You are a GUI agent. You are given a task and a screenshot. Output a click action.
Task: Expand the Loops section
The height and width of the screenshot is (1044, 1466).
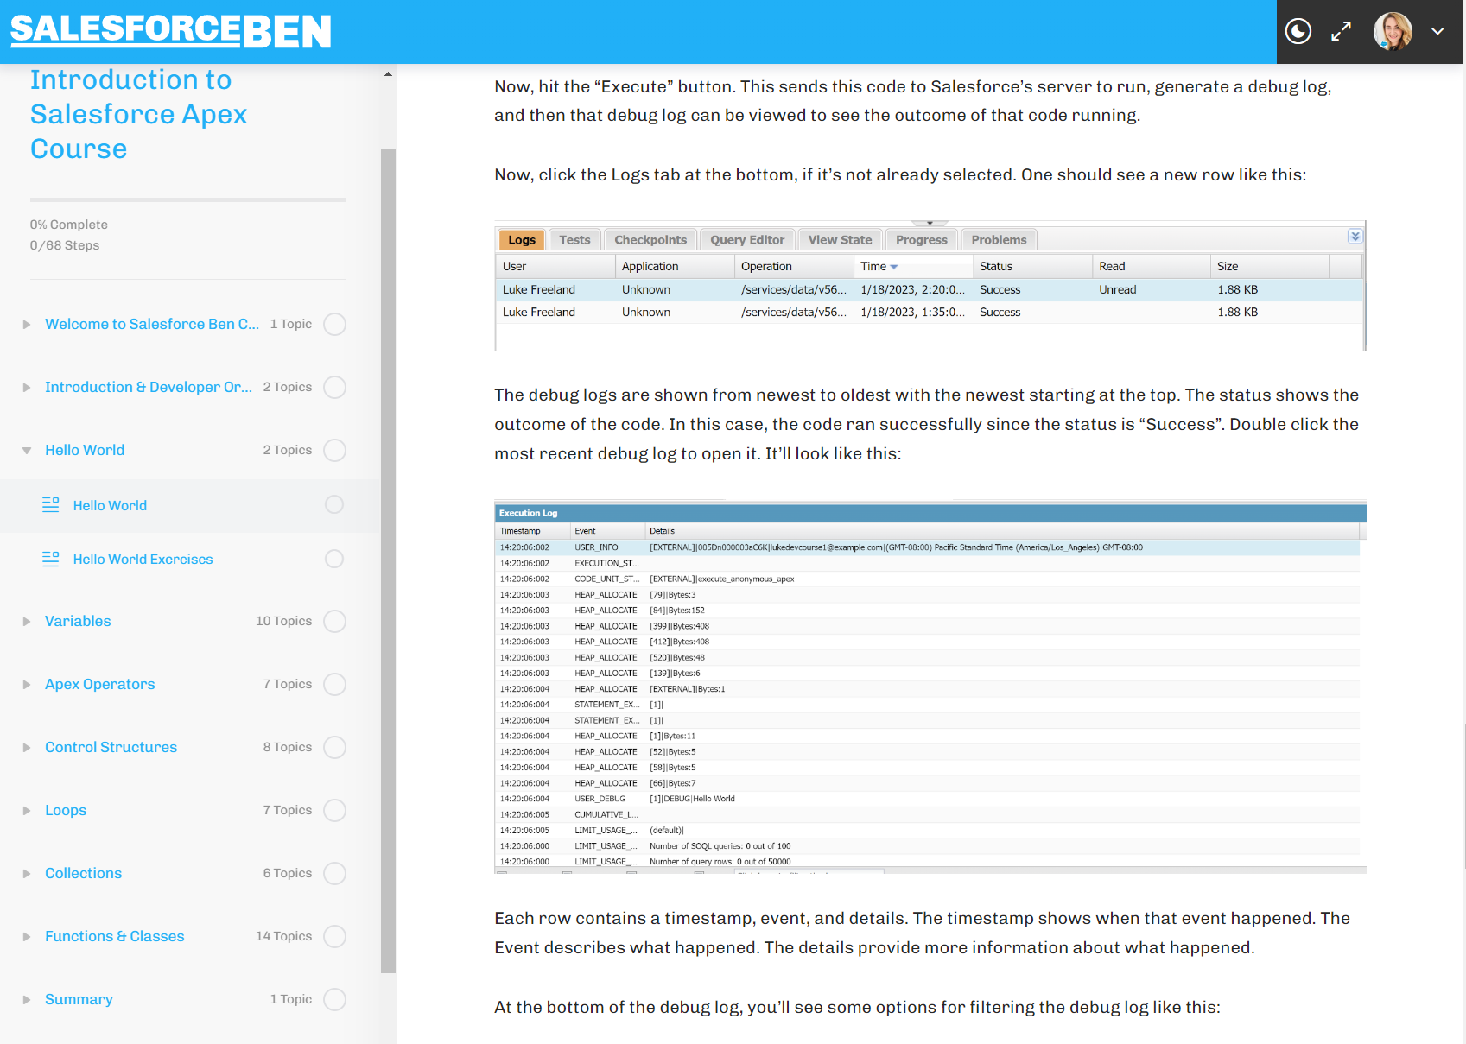coord(27,811)
